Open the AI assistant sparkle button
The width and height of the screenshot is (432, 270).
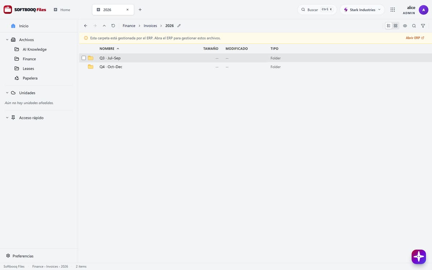[419, 257]
